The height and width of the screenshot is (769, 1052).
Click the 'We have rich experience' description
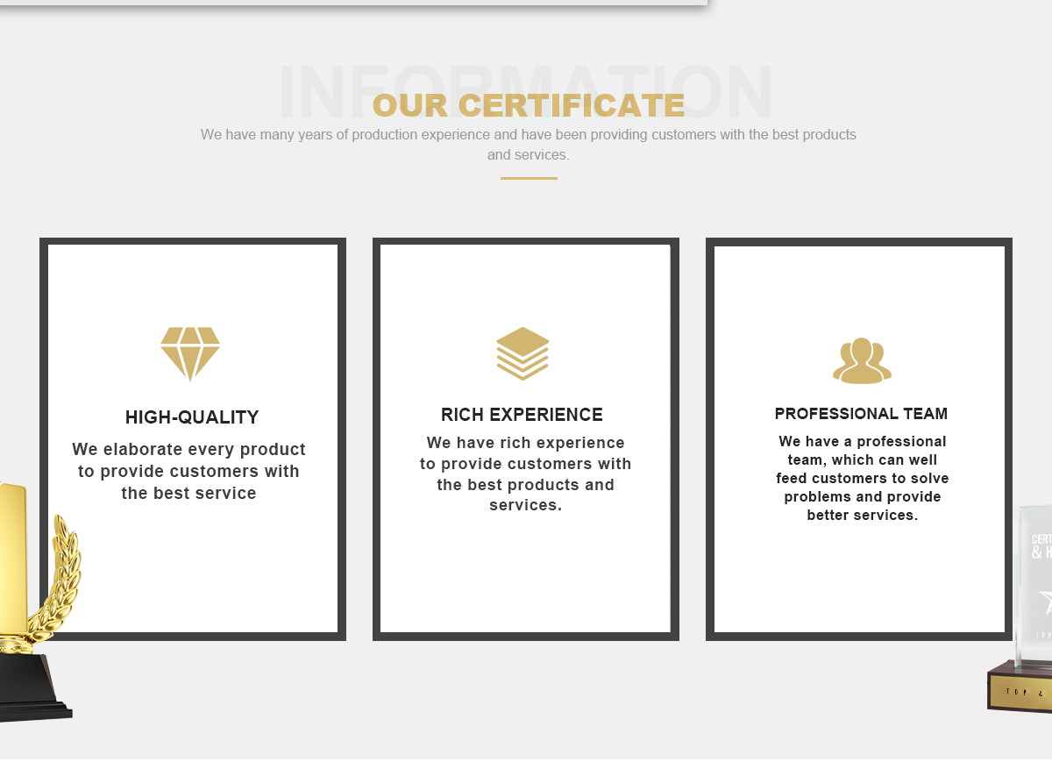point(525,474)
